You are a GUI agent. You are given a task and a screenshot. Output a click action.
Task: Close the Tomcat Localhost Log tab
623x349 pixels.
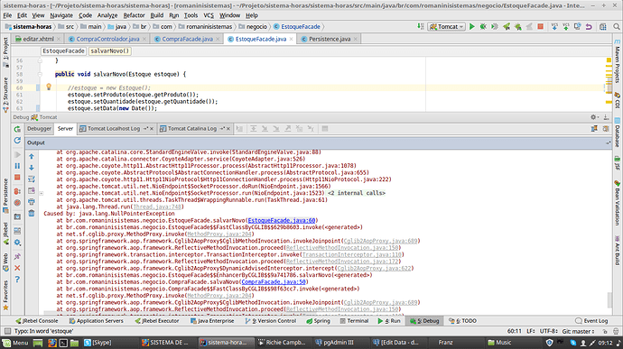[152, 129]
